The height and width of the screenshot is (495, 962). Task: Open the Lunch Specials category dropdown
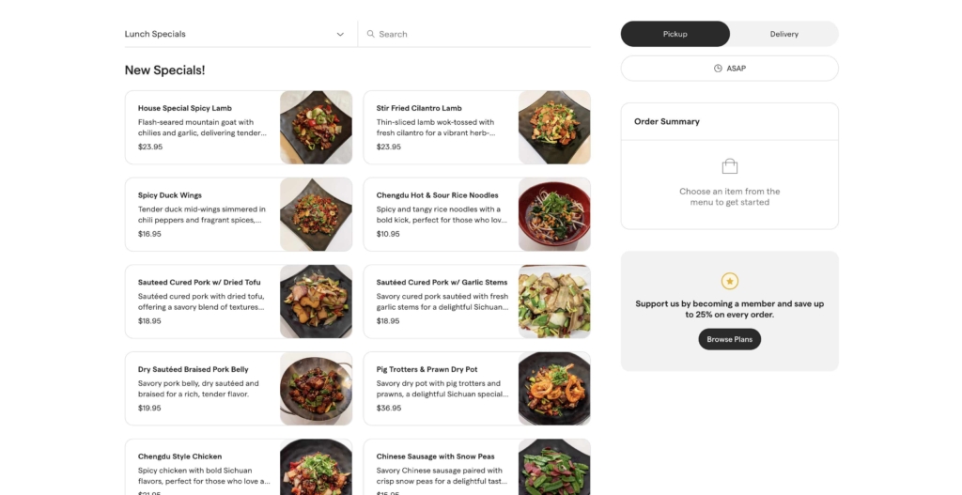tap(235, 34)
